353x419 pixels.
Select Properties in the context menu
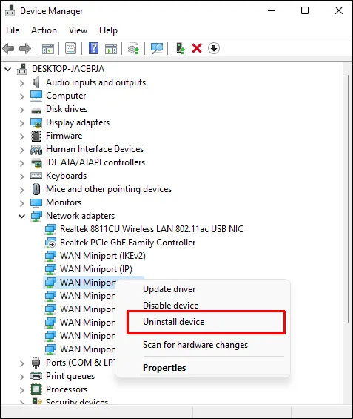164,368
